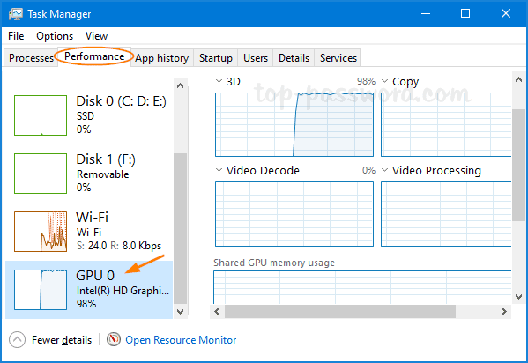Switch to the Performance tab
528x363 pixels.
point(94,56)
